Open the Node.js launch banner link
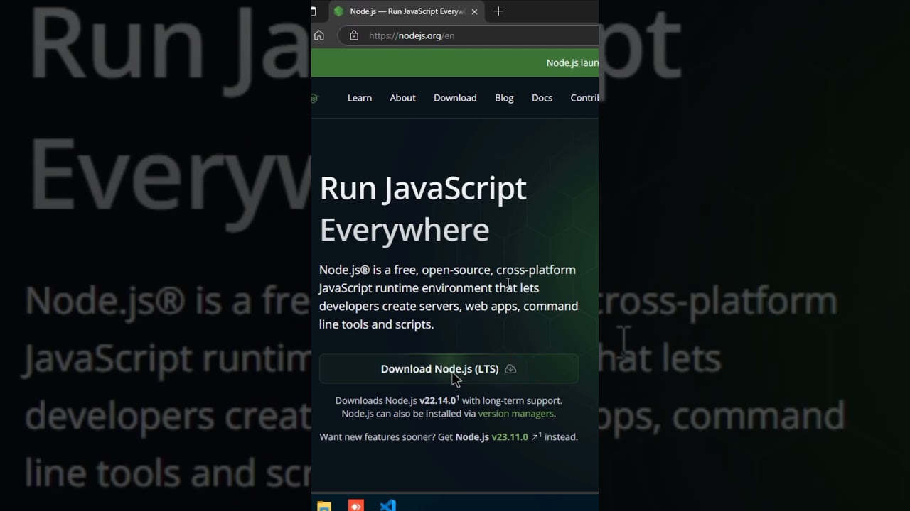The height and width of the screenshot is (511, 910). 572,62
